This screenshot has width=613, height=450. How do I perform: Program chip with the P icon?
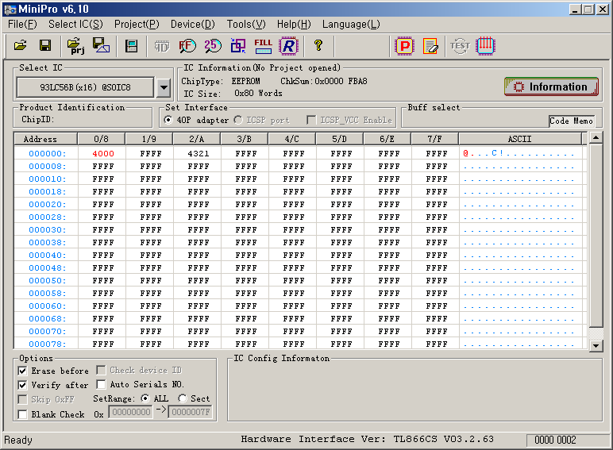click(405, 46)
